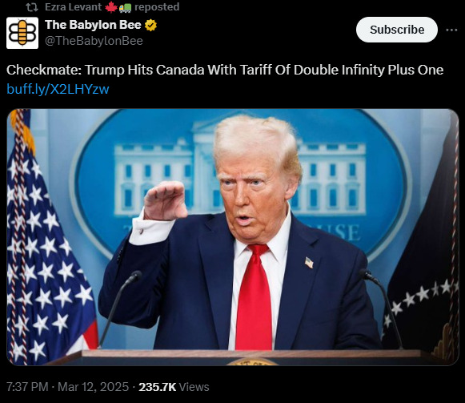Click the 235.7K view count

click(x=158, y=387)
